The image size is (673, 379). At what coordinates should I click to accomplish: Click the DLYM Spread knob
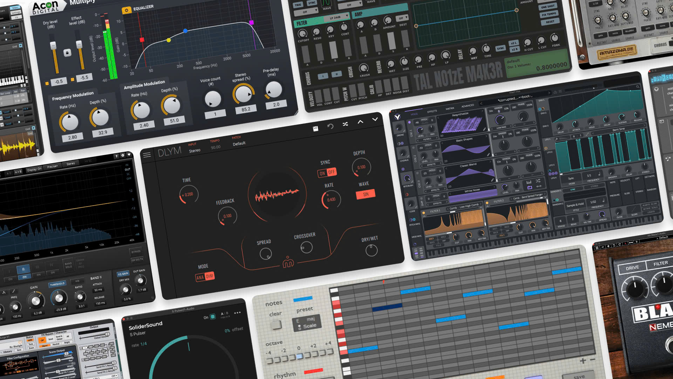click(266, 254)
